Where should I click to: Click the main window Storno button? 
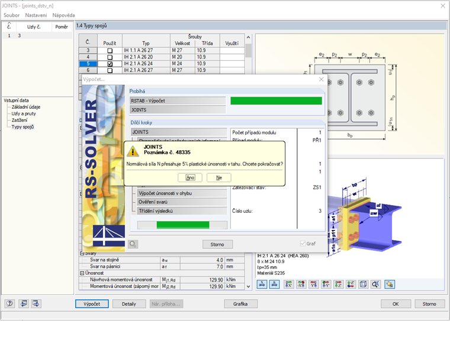click(x=430, y=304)
